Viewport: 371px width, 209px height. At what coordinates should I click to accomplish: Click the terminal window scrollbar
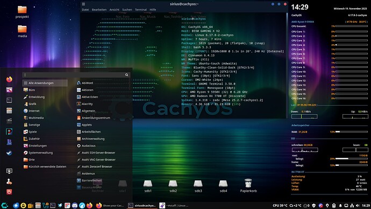tap(287, 65)
